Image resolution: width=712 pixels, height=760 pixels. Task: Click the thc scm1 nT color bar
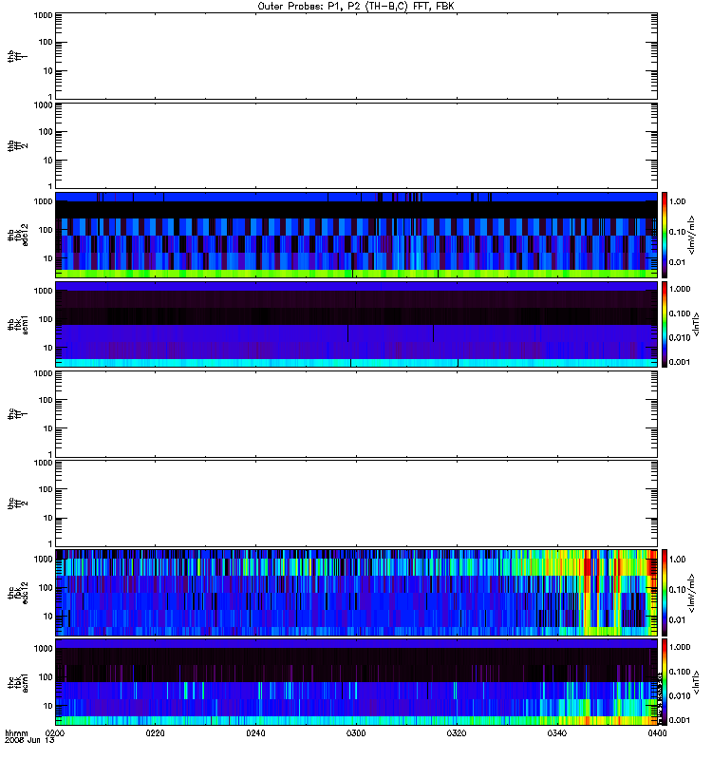[665, 682]
